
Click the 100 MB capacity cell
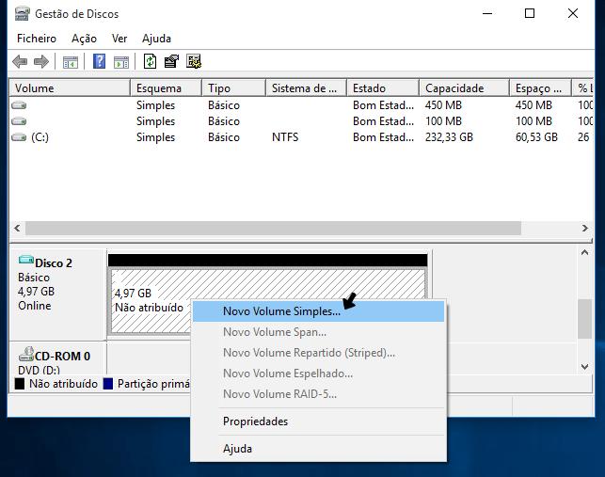click(443, 121)
